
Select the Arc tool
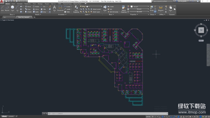pos(17,9)
